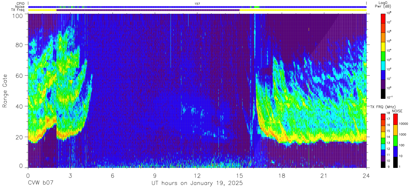The image size is (412, 190).
Task: Click the 40 tick on Range Gate axis
Action: point(19,106)
